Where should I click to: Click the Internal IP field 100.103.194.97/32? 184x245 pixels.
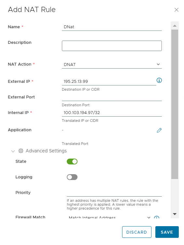[x=112, y=113]
